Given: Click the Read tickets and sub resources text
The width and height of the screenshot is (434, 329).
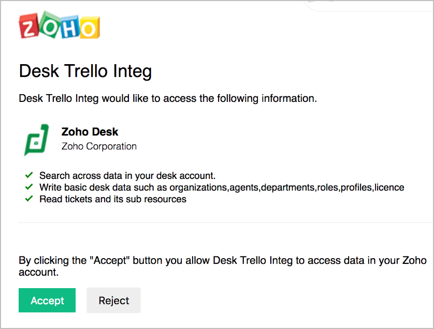Looking at the screenshot, I should pyautogui.click(x=113, y=199).
